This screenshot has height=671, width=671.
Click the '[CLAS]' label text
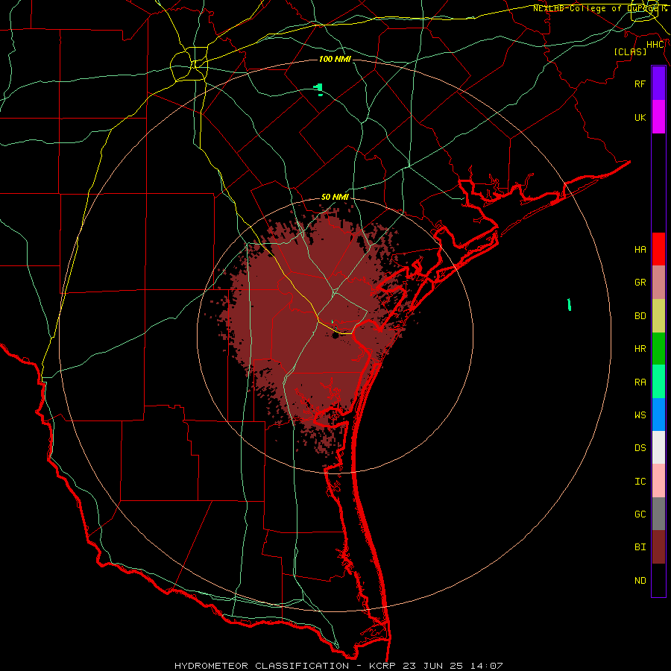point(630,51)
